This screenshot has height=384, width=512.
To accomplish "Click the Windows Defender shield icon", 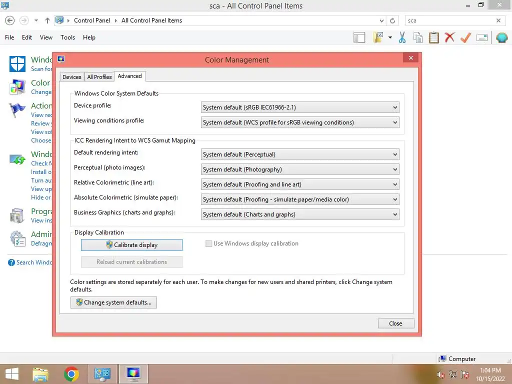I will (17, 63).
